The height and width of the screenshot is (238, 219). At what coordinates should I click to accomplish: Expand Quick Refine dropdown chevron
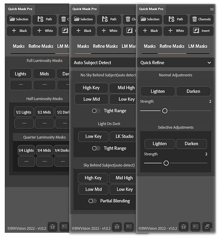coord(209,63)
